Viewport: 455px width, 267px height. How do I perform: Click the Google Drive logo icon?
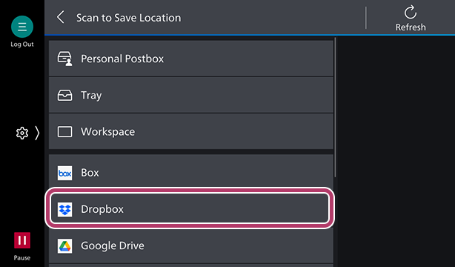[x=64, y=246]
